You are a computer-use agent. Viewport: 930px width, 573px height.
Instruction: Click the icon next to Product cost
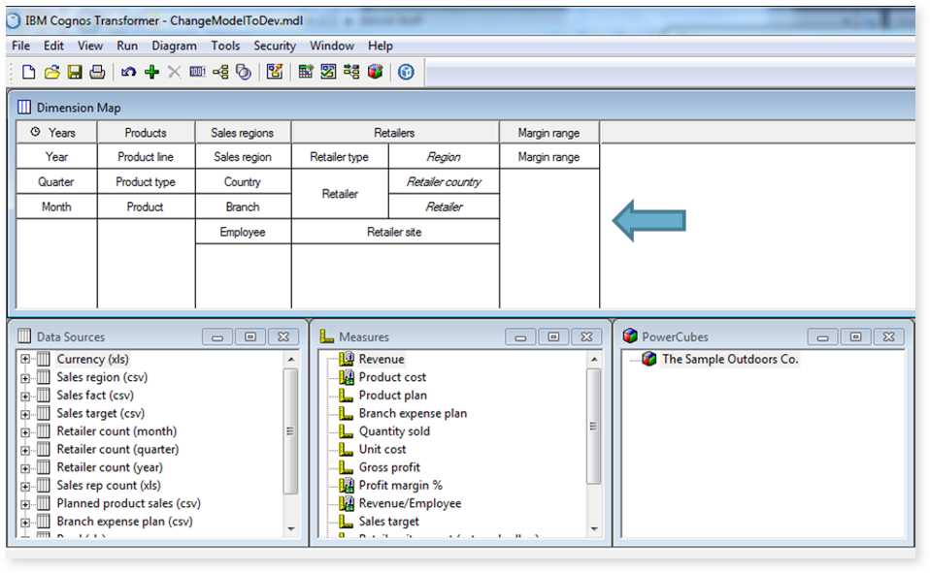(347, 377)
